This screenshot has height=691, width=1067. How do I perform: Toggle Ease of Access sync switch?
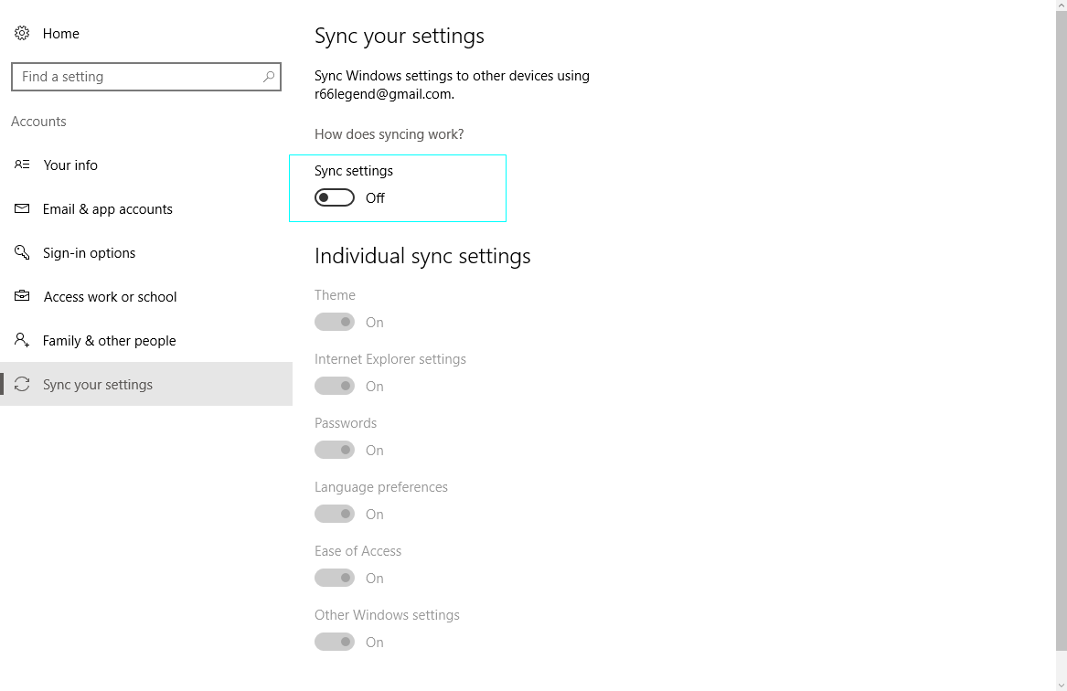point(334,578)
